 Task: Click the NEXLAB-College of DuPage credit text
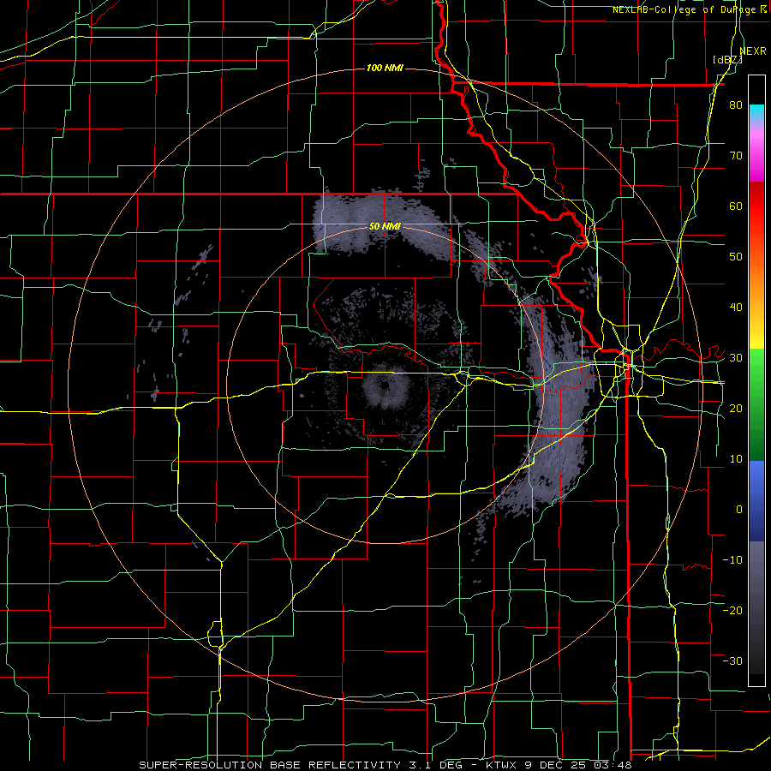coord(684,9)
